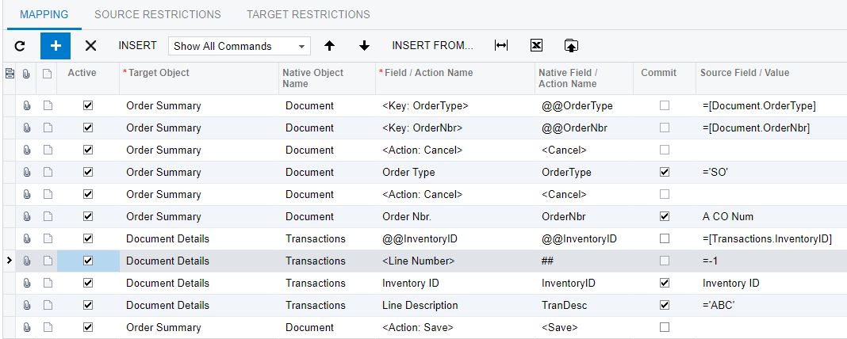Delete the row with the X icon
Image resolution: width=847 pixels, height=339 pixels.
point(90,46)
